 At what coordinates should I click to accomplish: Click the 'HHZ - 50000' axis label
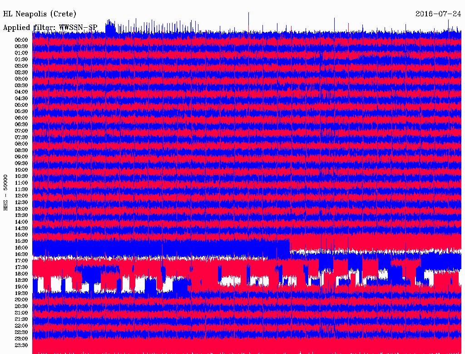[5, 192]
